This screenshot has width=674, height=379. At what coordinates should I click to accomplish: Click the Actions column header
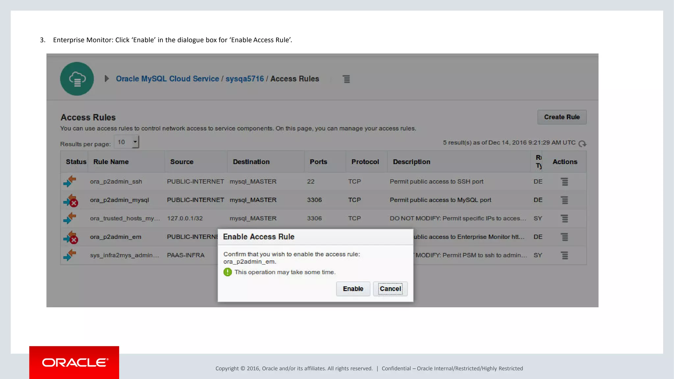[x=565, y=162]
